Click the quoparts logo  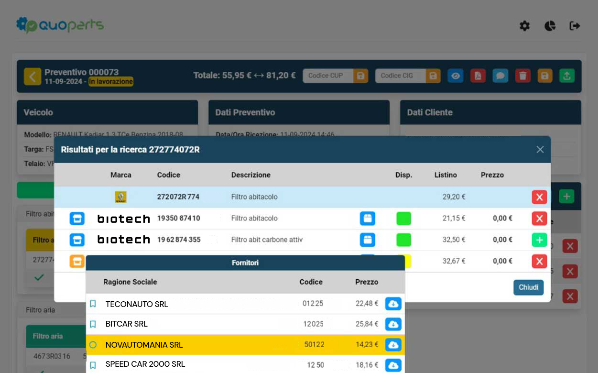coord(60,25)
